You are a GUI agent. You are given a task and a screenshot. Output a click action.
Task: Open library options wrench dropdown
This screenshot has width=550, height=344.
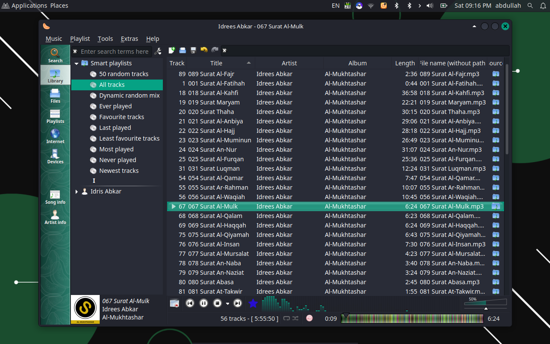click(x=158, y=51)
